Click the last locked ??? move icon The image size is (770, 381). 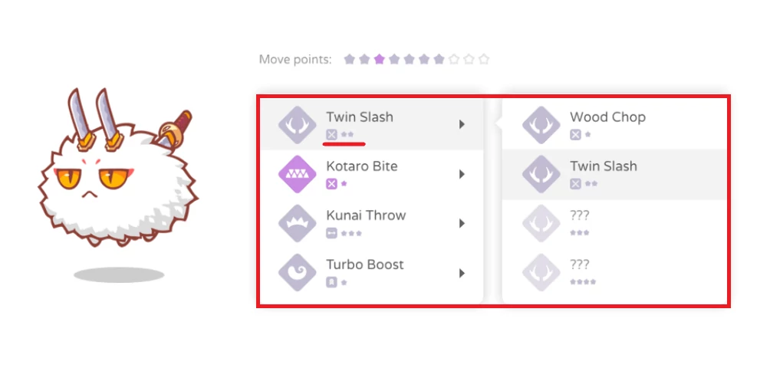[541, 273]
